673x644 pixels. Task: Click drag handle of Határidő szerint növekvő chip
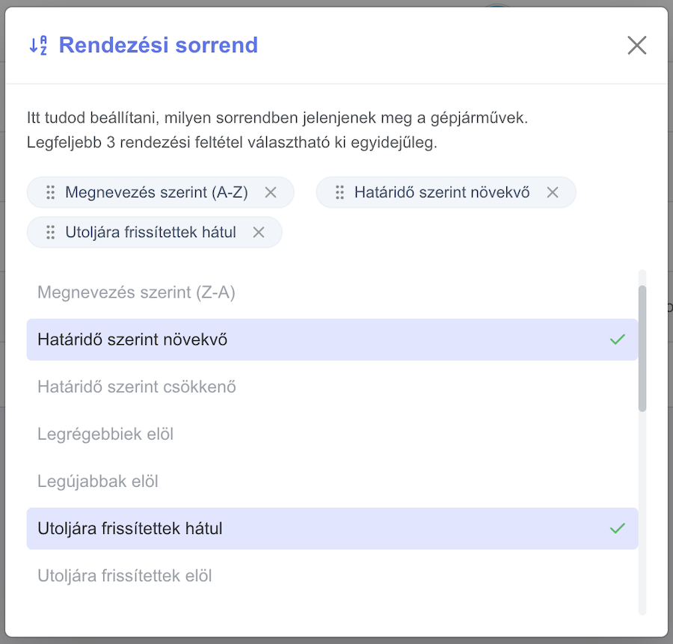coord(339,192)
